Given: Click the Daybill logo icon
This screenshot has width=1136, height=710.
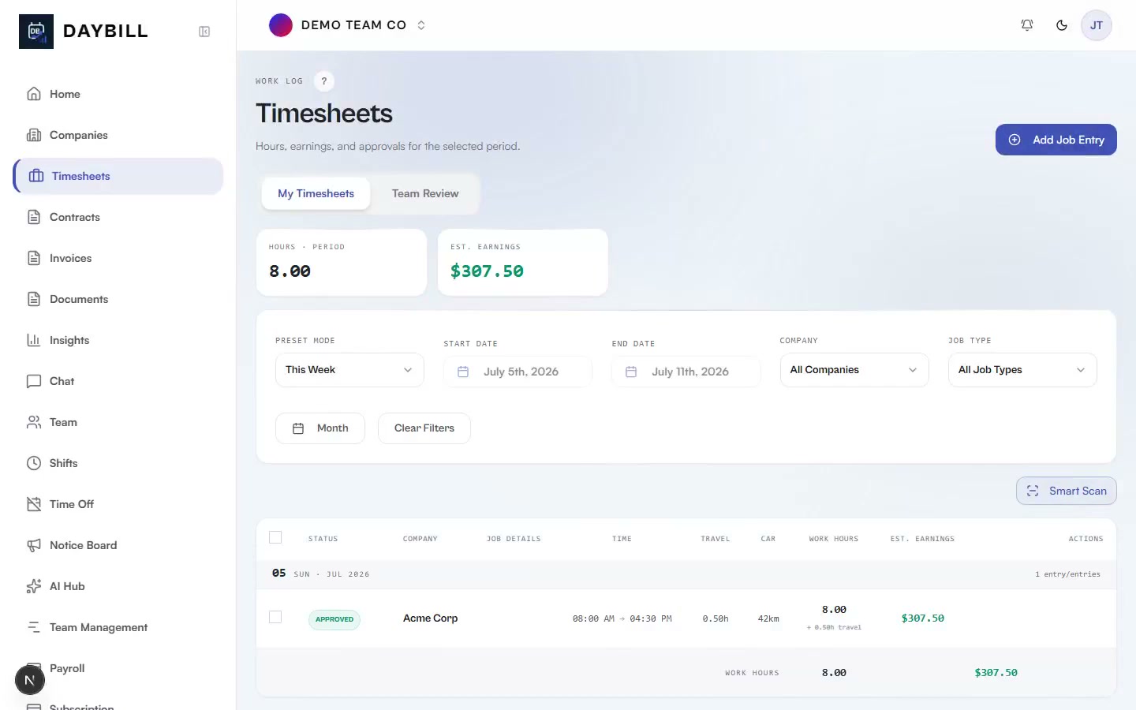Looking at the screenshot, I should pyautogui.click(x=36, y=32).
